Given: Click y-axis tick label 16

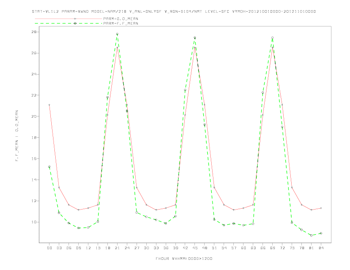Looking at the screenshot, I should [x=34, y=159].
